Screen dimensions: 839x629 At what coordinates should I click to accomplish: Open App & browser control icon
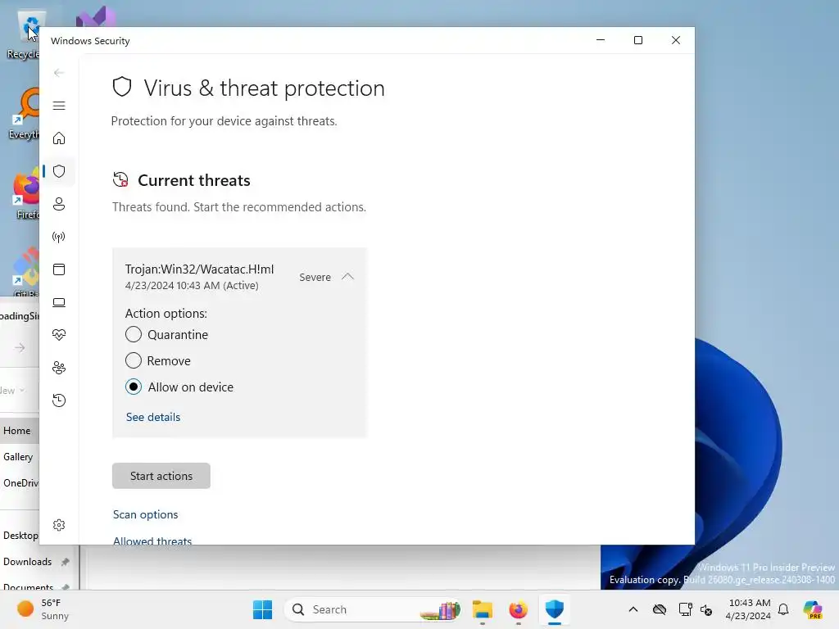coord(59,269)
